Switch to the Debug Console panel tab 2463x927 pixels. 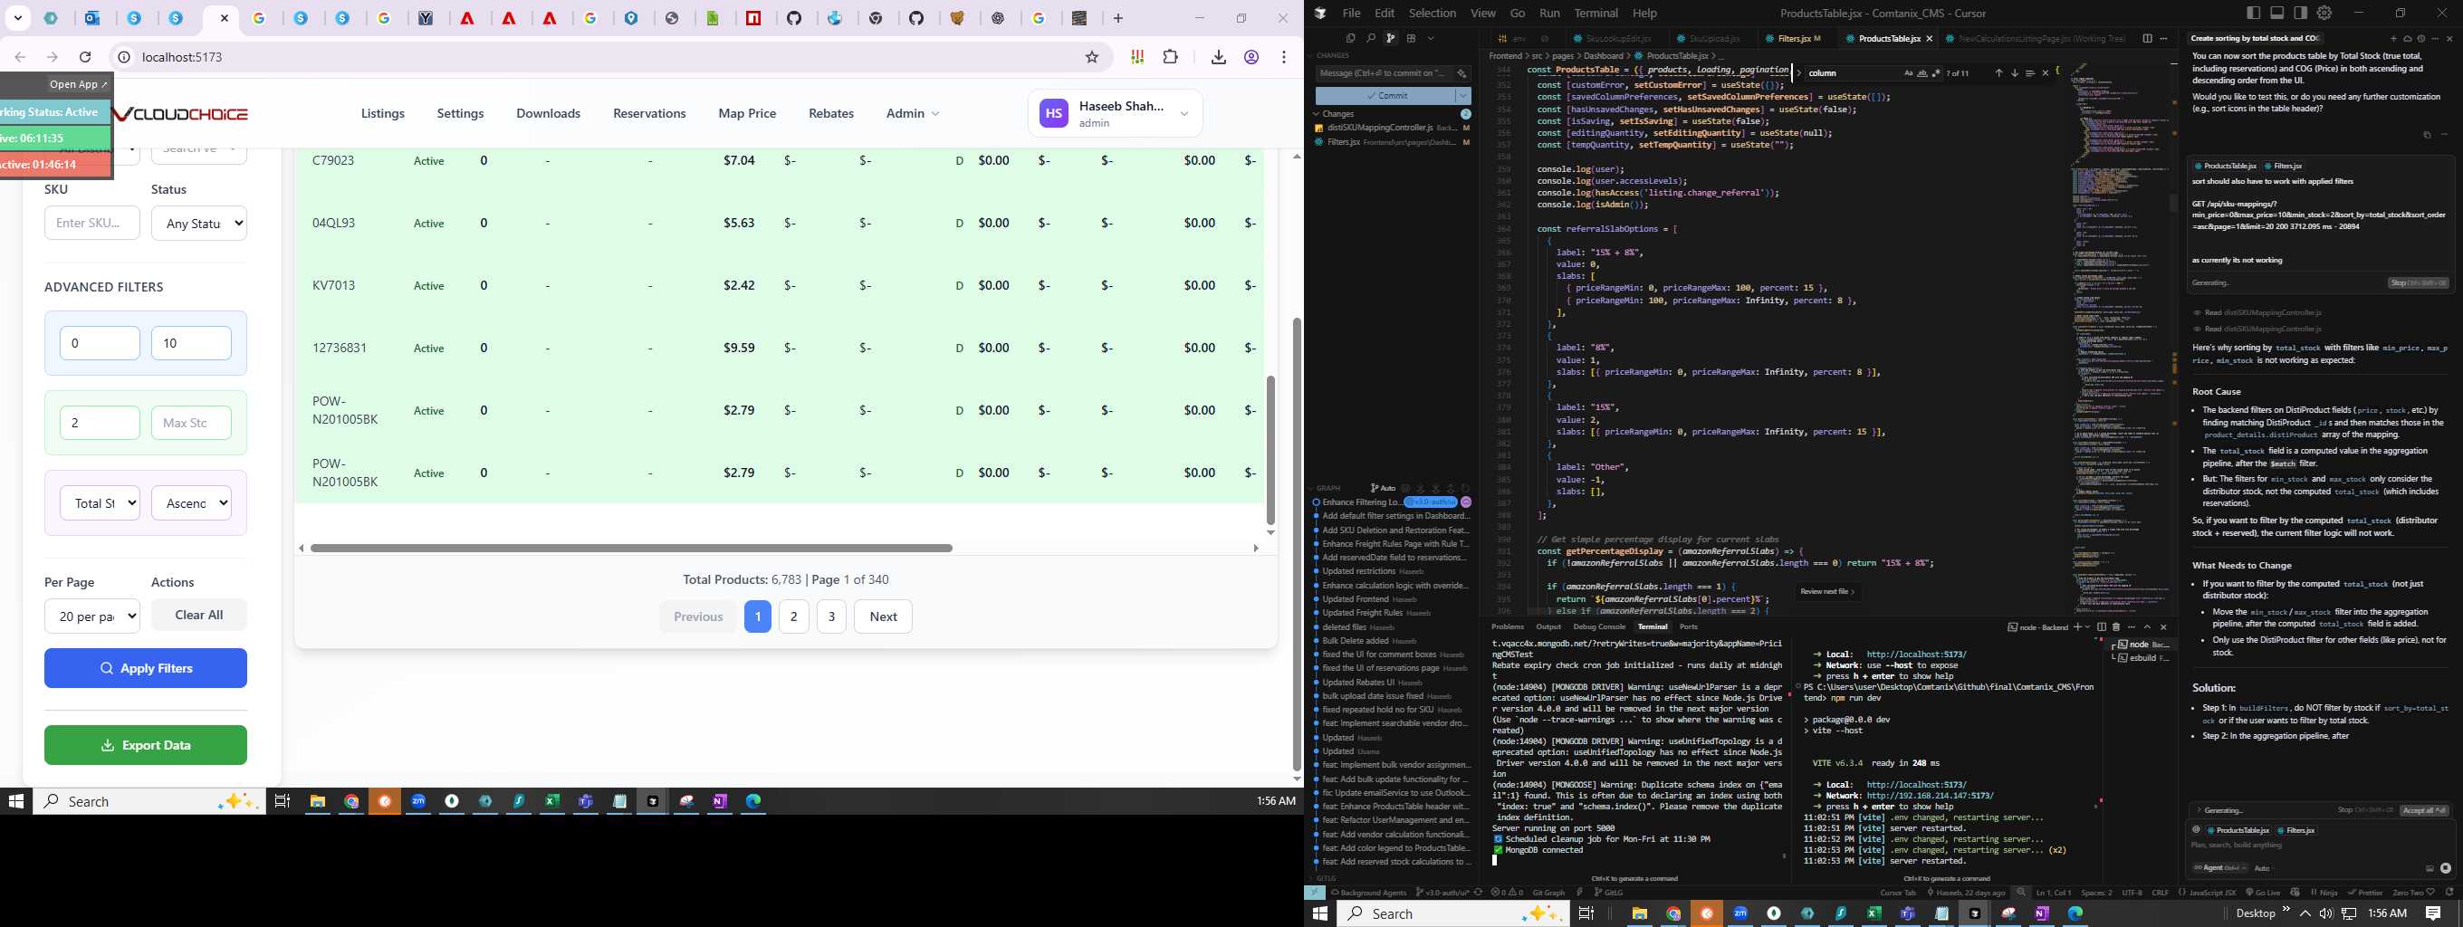(1598, 627)
